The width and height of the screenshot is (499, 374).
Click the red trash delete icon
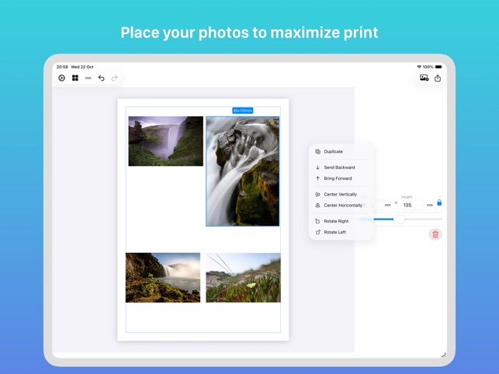point(435,234)
